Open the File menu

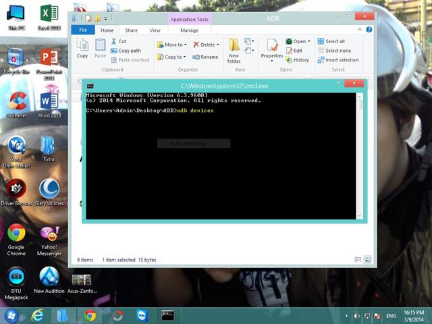tap(83, 30)
